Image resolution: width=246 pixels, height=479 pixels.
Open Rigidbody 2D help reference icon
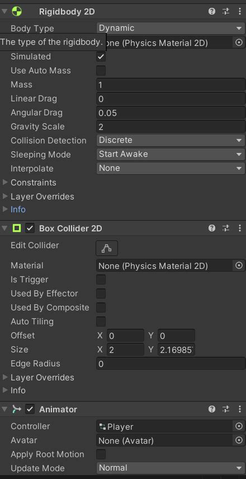(212, 12)
